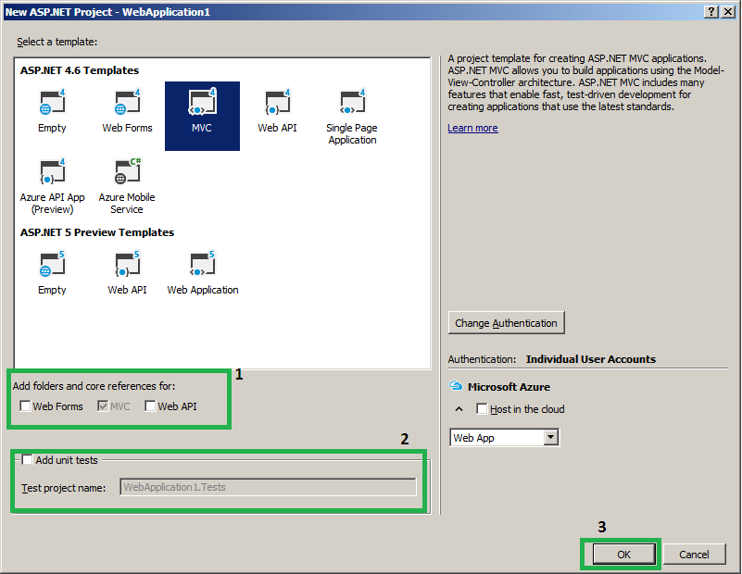Choose the Web Forms template icon

[x=127, y=102]
